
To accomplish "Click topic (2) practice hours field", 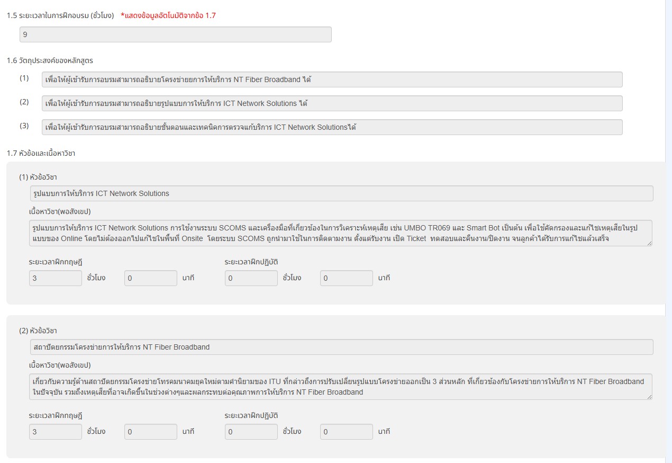I will [251, 432].
